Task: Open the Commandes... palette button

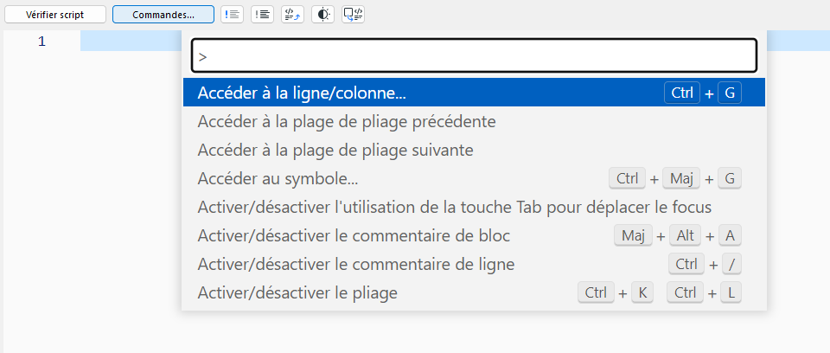Action: [163, 15]
